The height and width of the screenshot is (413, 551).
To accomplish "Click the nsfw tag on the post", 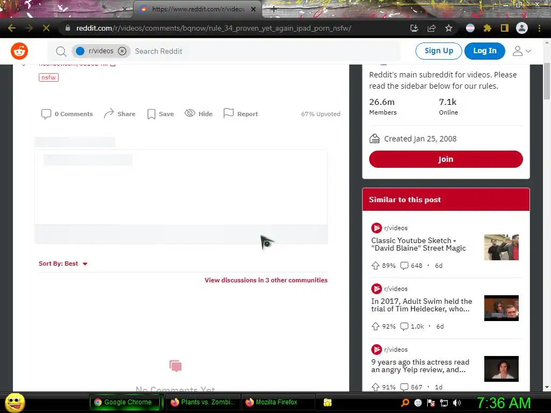I will (48, 77).
